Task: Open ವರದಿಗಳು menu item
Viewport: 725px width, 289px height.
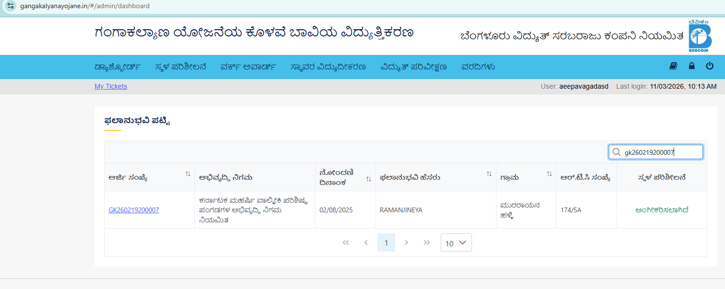Action: (478, 67)
